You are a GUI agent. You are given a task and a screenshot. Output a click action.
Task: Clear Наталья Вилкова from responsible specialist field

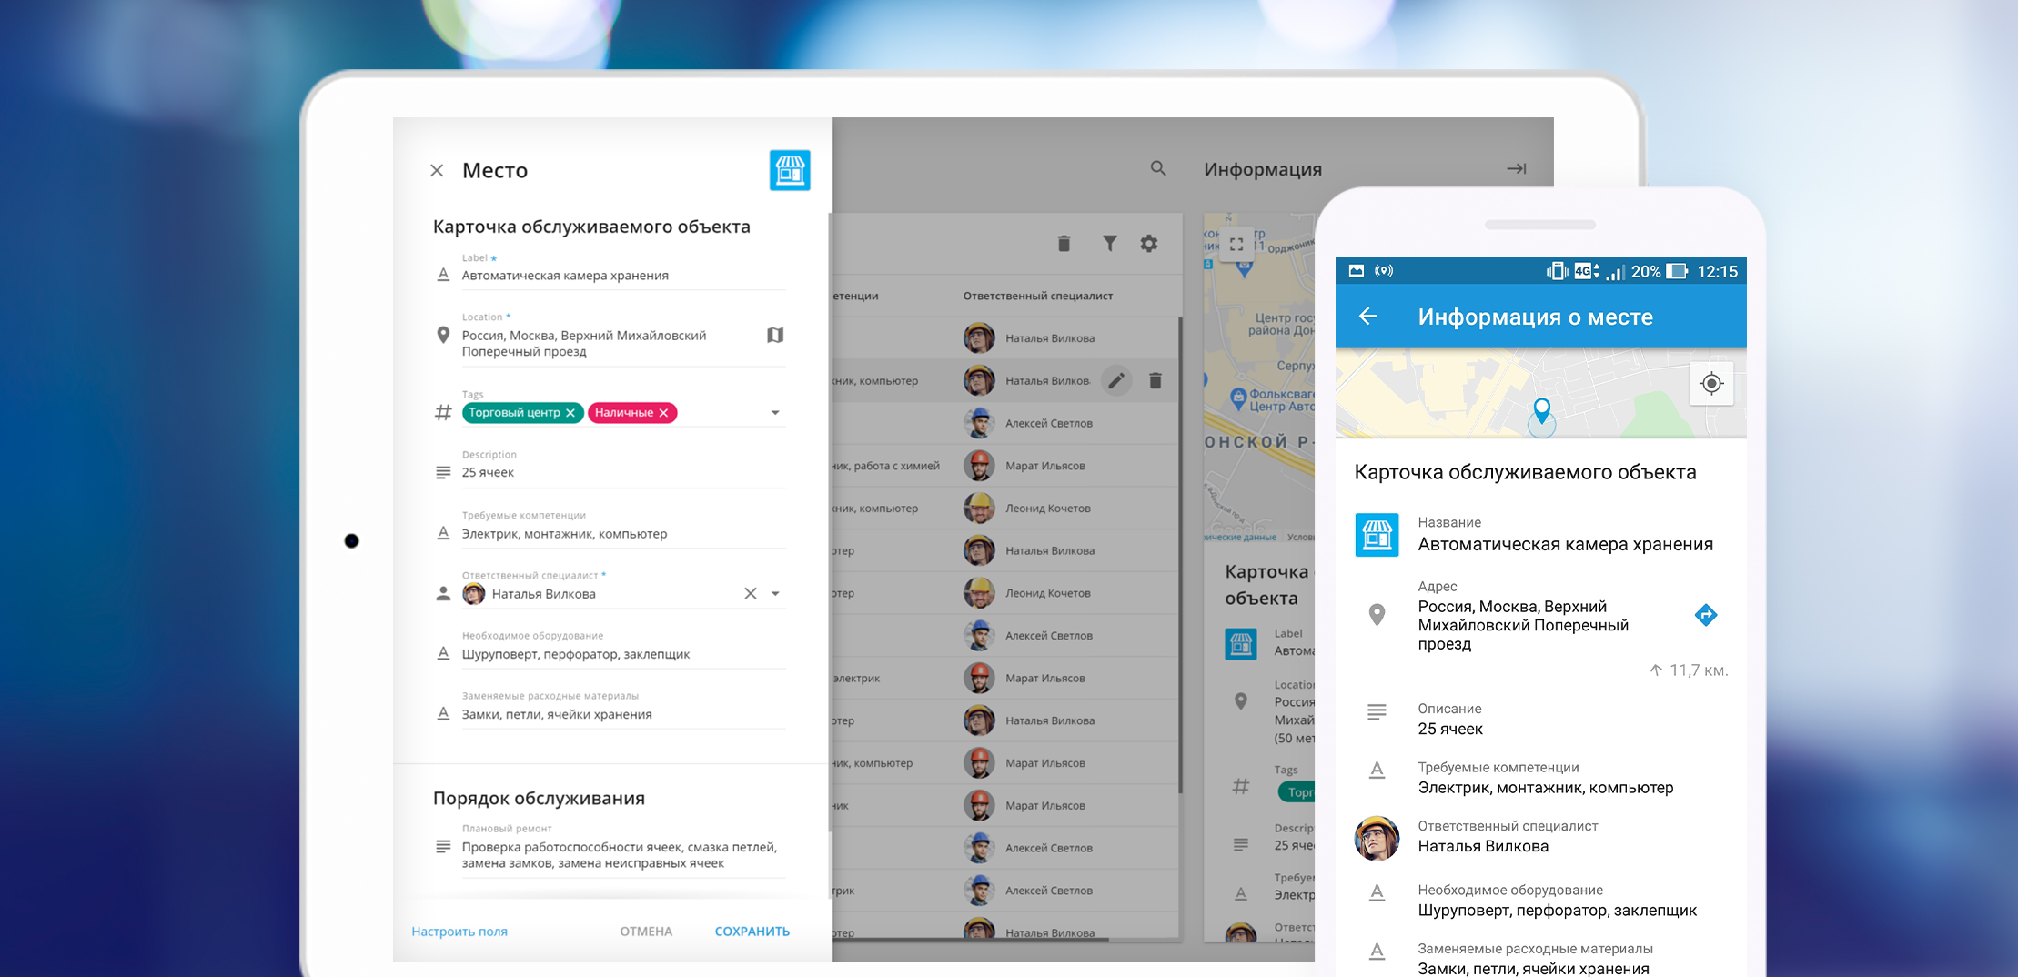click(x=751, y=594)
